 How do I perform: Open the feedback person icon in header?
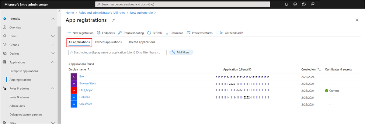click(312, 4)
